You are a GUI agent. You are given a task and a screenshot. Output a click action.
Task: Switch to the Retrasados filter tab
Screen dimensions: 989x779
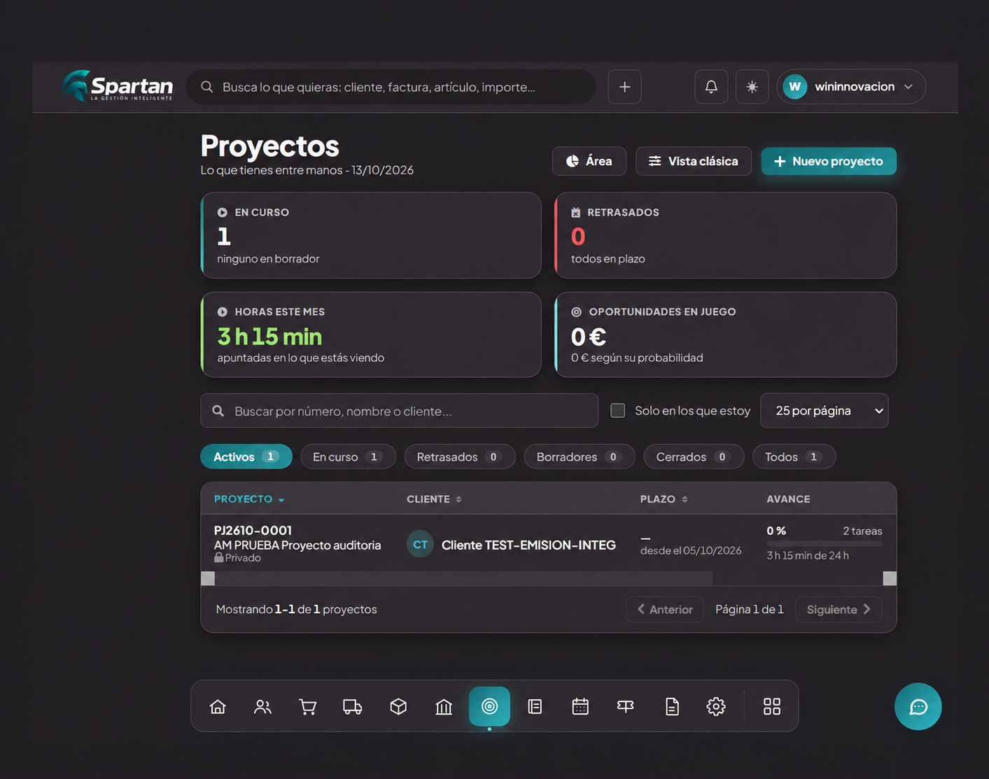click(460, 456)
